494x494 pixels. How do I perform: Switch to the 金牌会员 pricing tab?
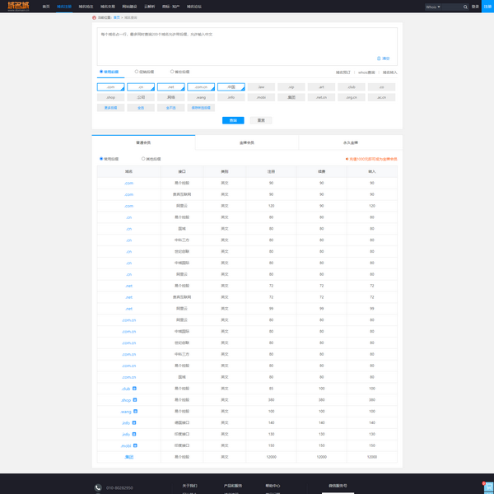(x=246, y=142)
